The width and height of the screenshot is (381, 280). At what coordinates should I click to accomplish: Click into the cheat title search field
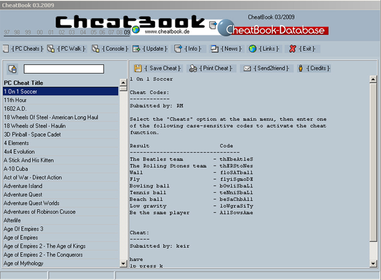(x=64, y=69)
